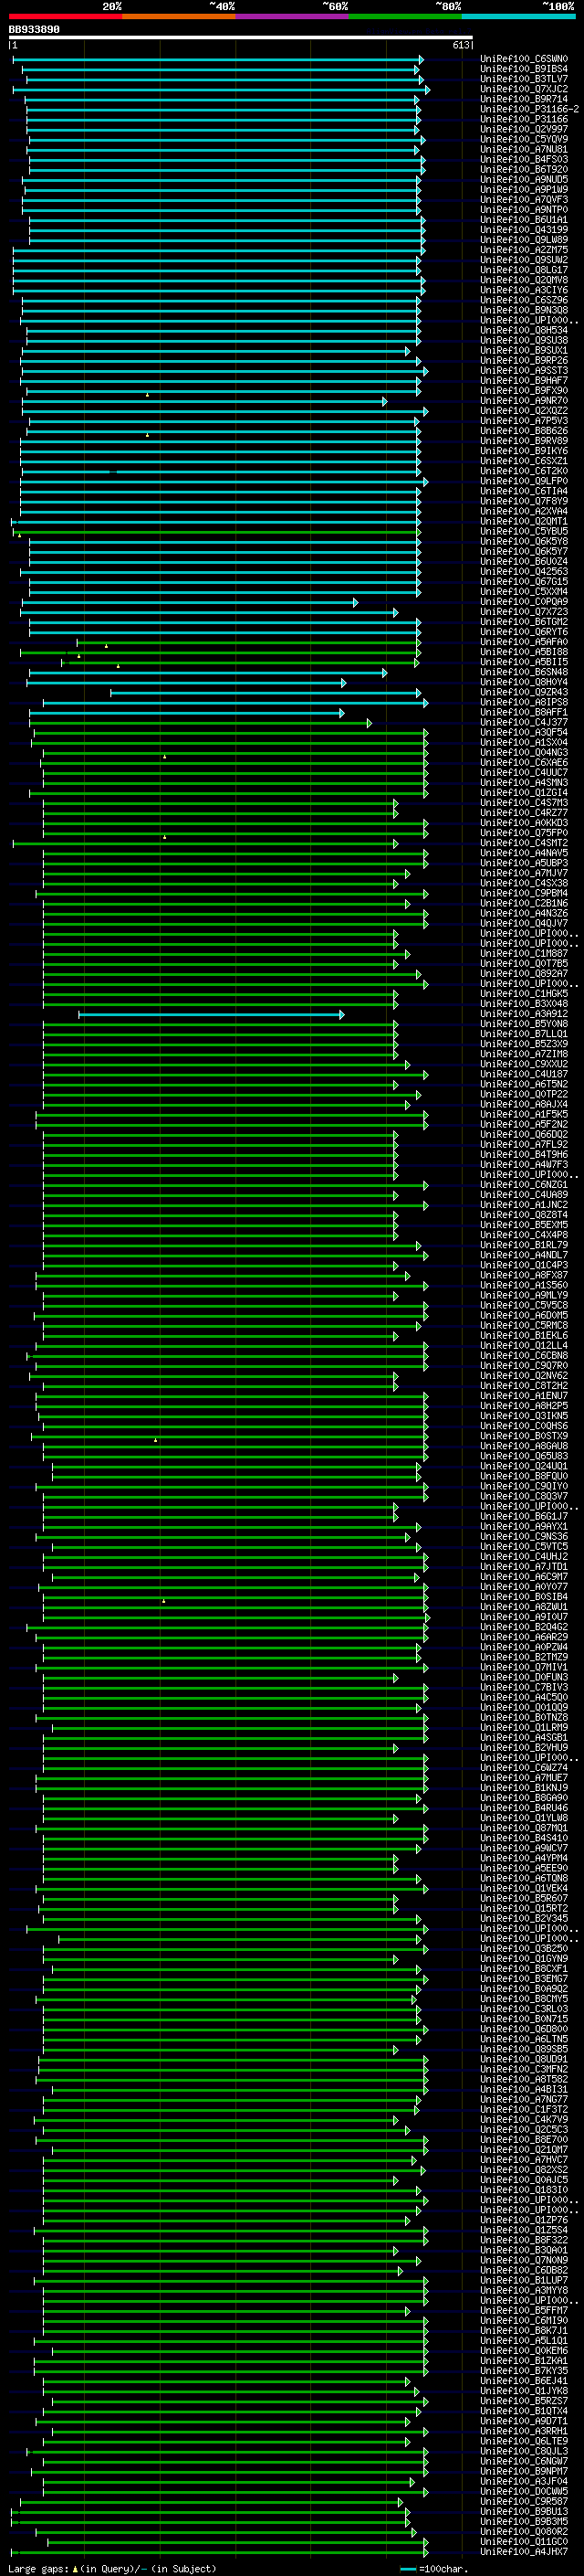Click hit label UniRef100_C5XXM4

(524, 592)
